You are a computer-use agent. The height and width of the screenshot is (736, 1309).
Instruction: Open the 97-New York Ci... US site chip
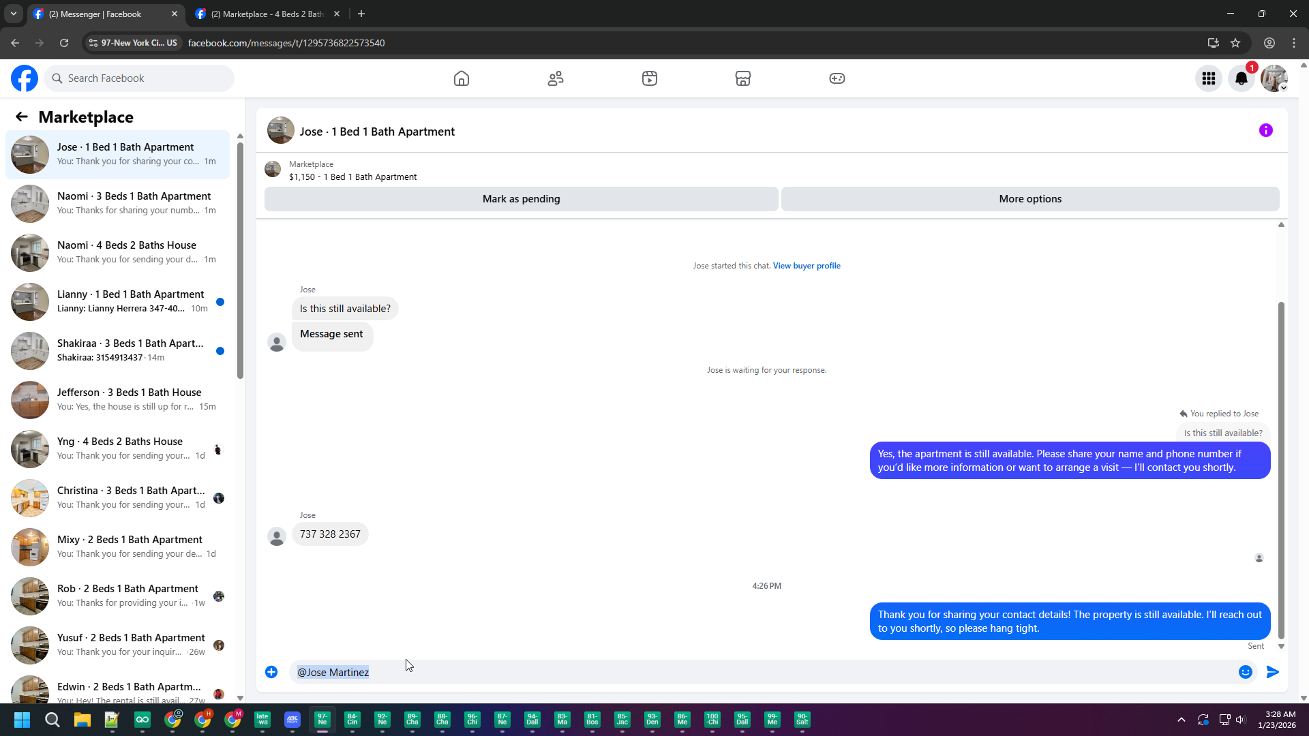coord(133,43)
